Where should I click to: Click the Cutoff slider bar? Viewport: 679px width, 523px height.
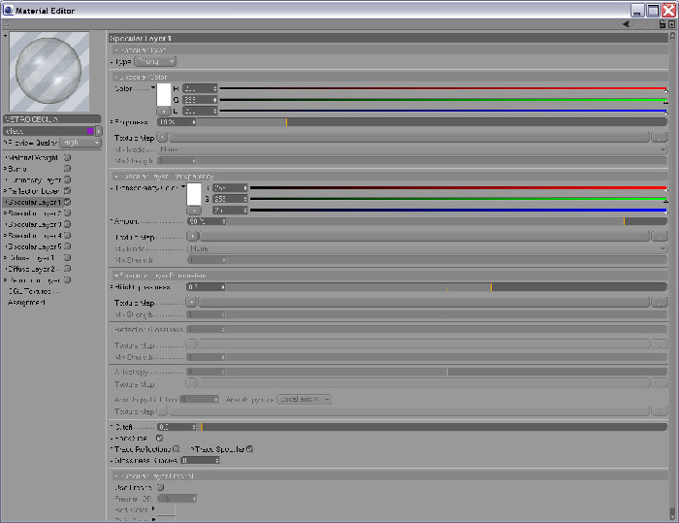coord(433,427)
